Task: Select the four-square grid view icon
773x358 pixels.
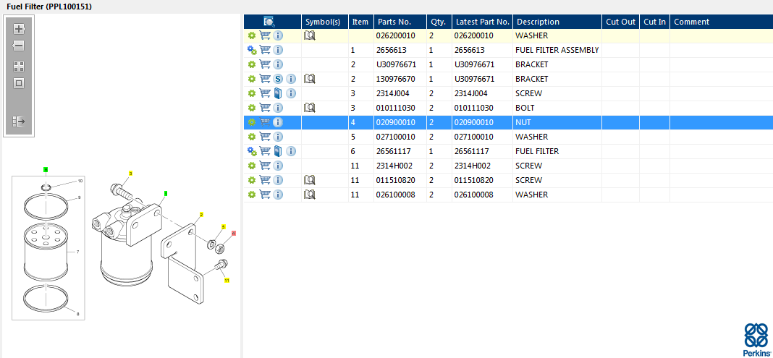Action: point(19,67)
